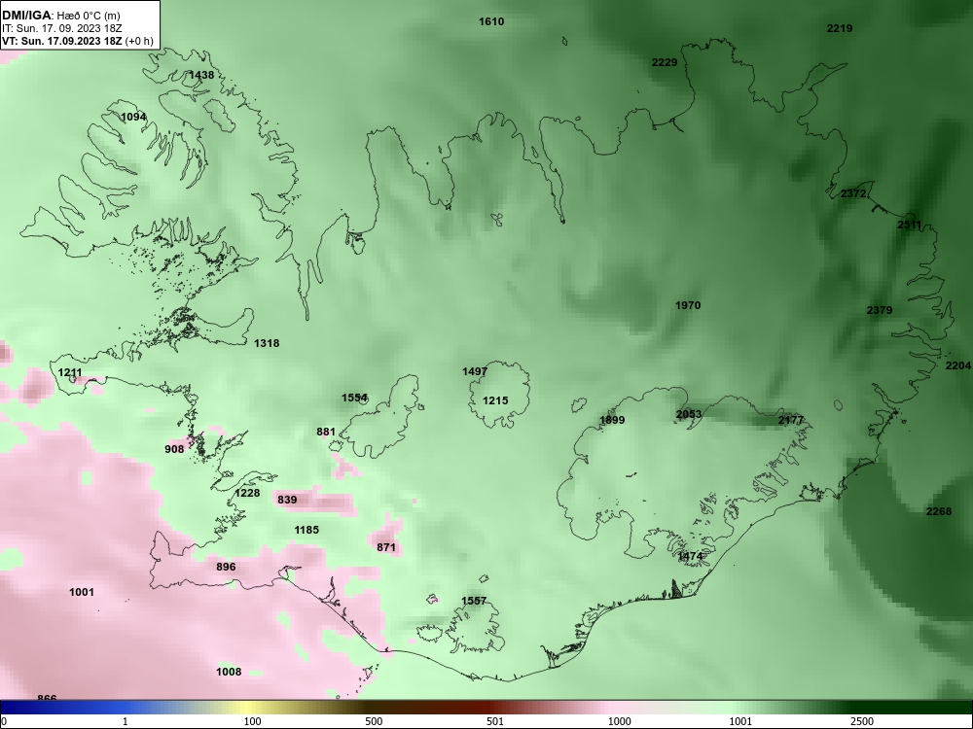
Task: Click the 1215 value on glacier
Action: [x=495, y=400]
